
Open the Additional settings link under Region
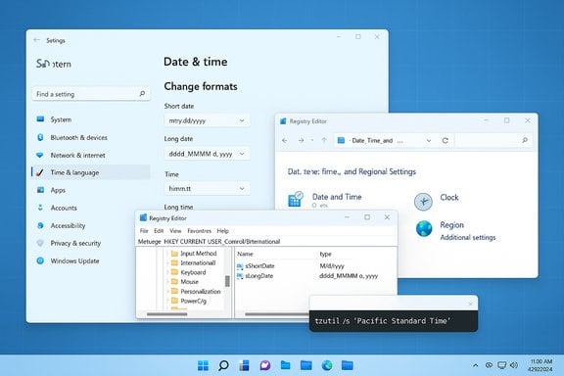(x=468, y=238)
